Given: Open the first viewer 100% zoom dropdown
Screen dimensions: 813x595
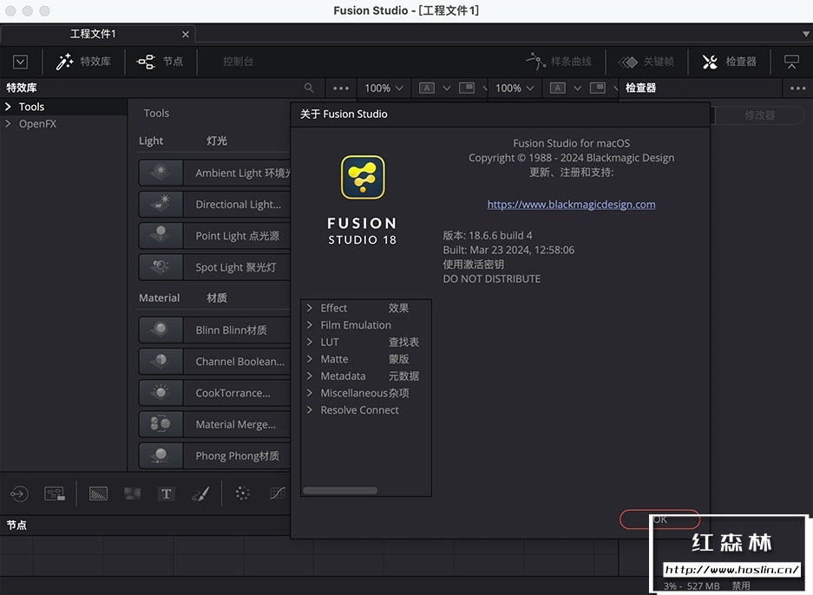Looking at the screenshot, I should coord(384,88).
